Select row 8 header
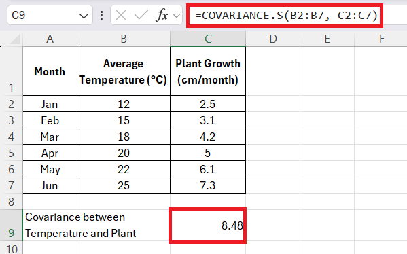407x254 pixels. point(11,202)
